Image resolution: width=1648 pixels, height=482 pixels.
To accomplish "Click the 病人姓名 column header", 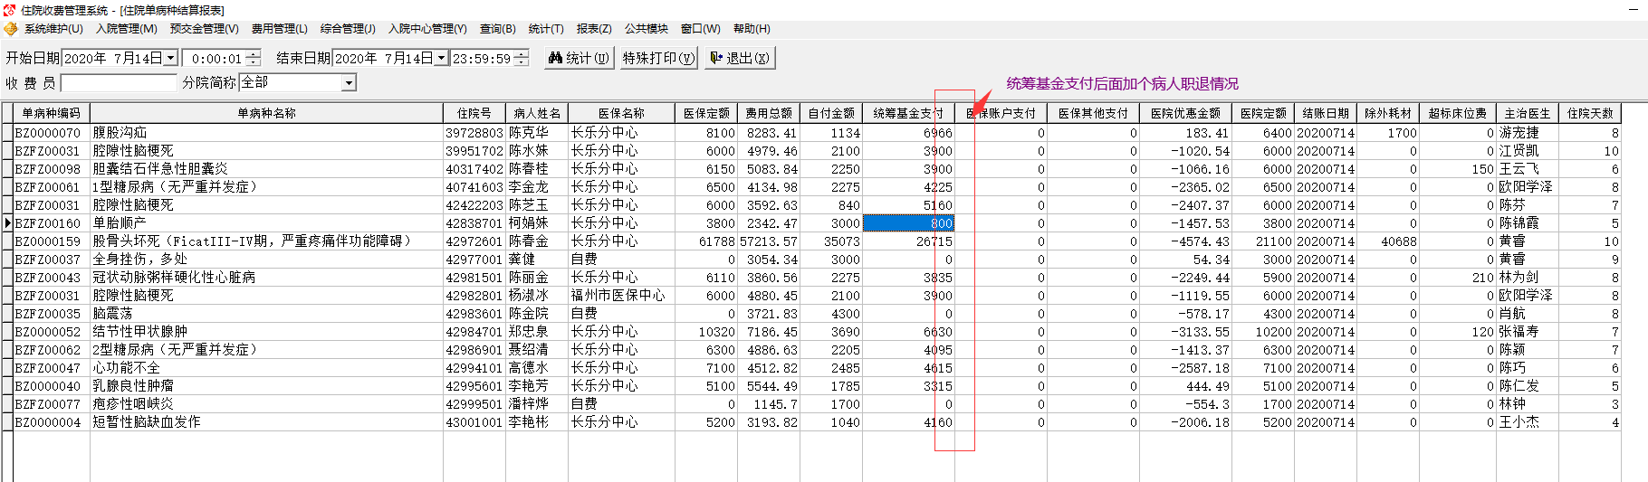I will (x=537, y=113).
